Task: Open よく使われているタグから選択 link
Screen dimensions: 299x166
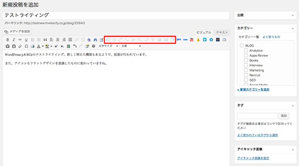Action: pos(258,135)
